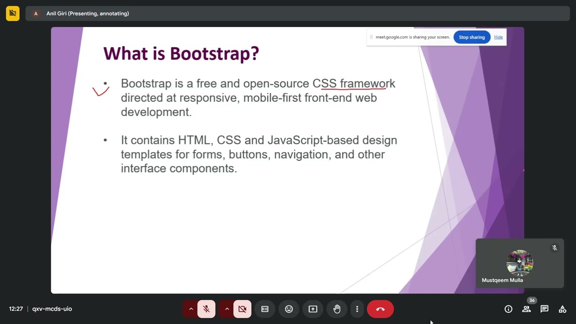Open the present now screen share button
The height and width of the screenshot is (324, 576).
tap(313, 309)
